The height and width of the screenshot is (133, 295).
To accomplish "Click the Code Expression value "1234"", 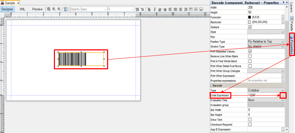I will click(x=252, y=96).
